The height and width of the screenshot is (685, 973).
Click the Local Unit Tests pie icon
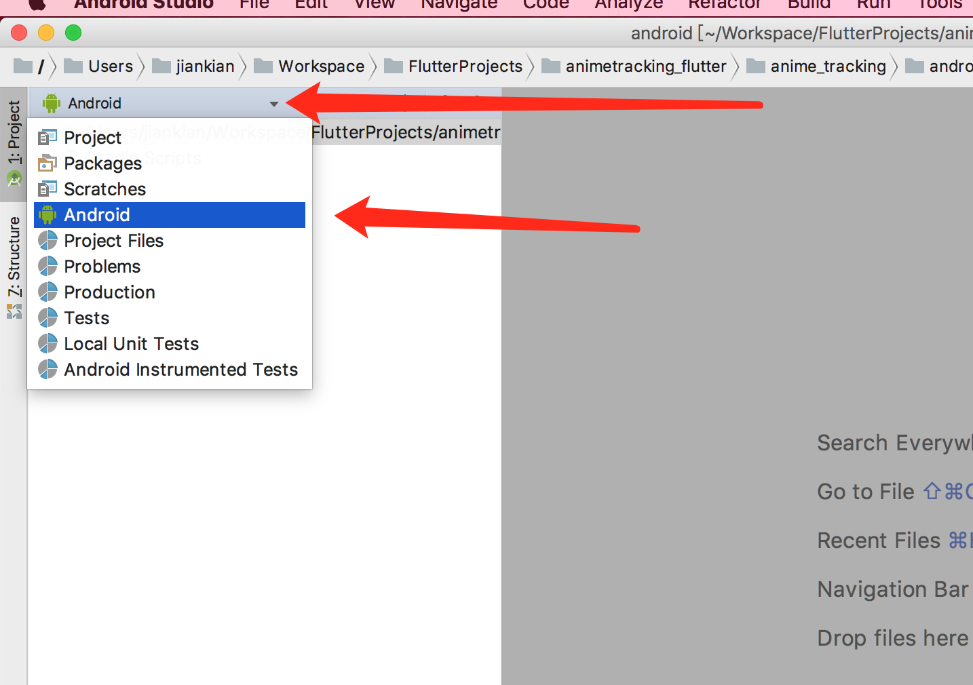point(47,343)
